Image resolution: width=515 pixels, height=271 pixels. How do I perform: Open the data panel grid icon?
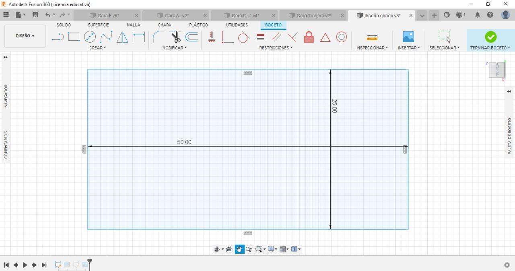pyautogui.click(x=6, y=15)
